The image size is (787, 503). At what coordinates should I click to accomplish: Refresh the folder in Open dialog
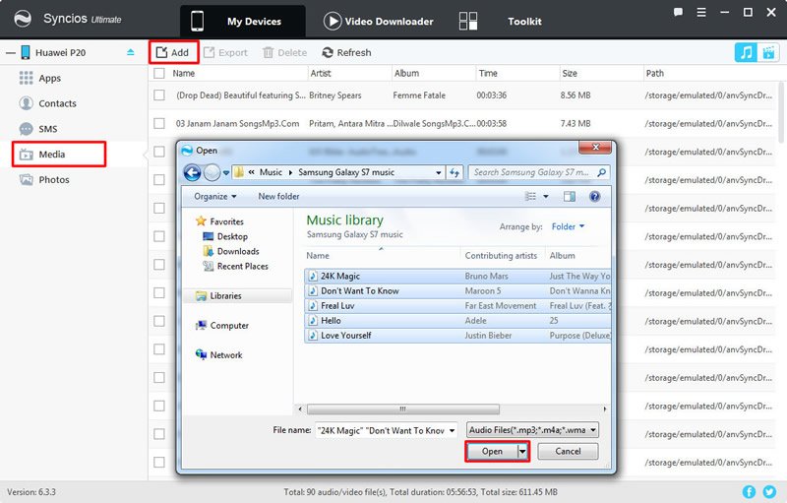point(454,172)
